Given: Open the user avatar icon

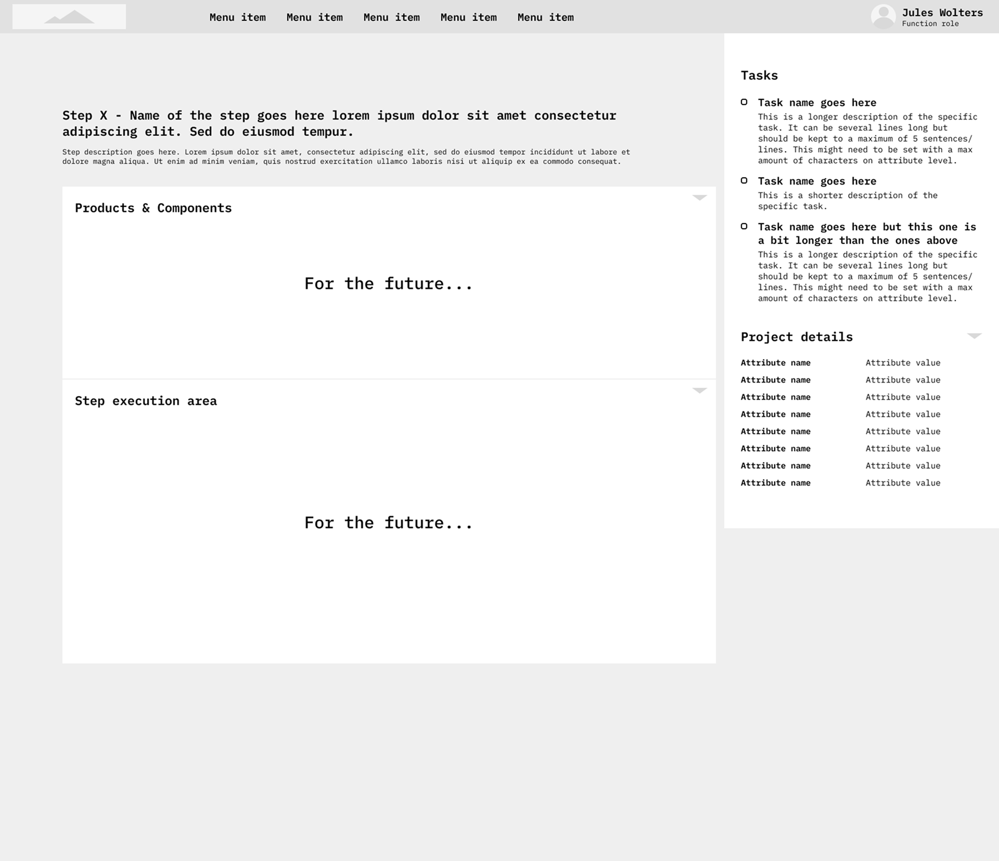Looking at the screenshot, I should [x=883, y=17].
